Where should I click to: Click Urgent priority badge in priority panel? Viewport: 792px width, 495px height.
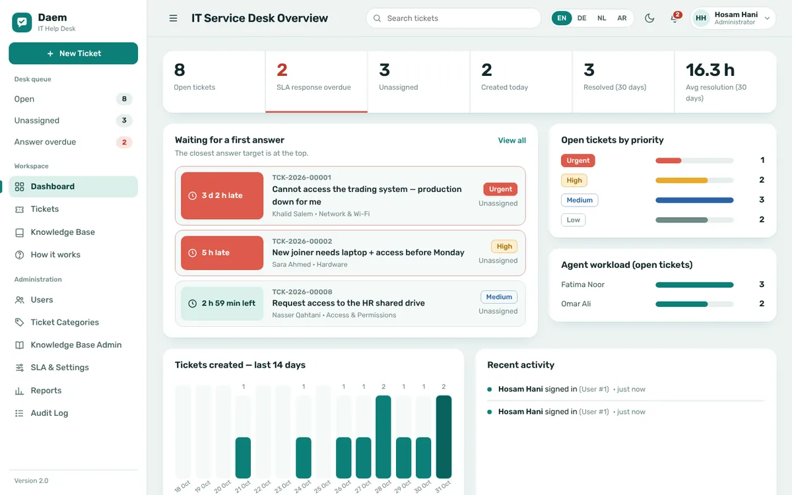pyautogui.click(x=578, y=160)
